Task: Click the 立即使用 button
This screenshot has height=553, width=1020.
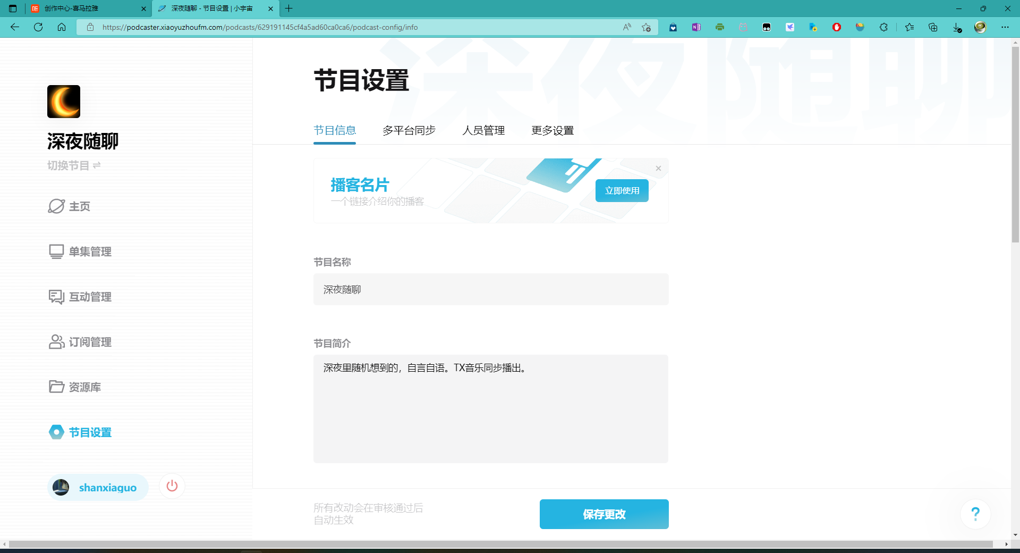Action: click(x=622, y=191)
